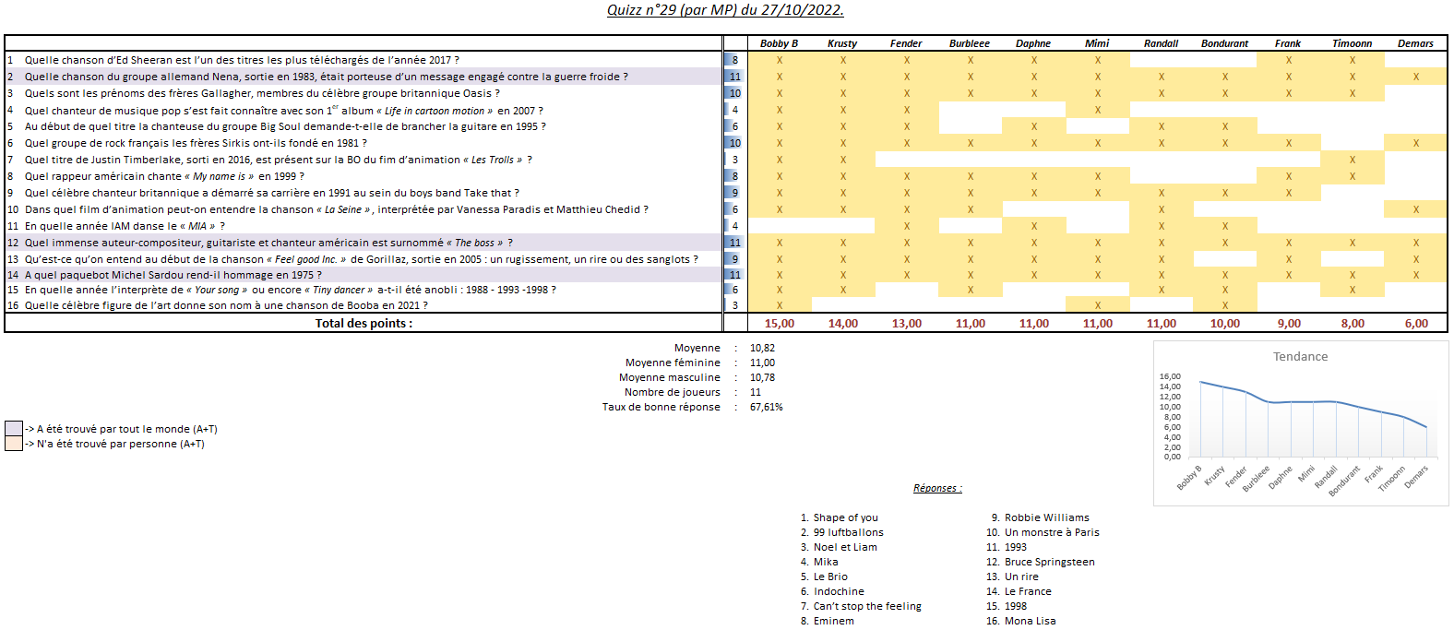Screen dimensions: 1454x630
Task: Click the 'Moyenne masculine' value 10,78
Action: 762,377
